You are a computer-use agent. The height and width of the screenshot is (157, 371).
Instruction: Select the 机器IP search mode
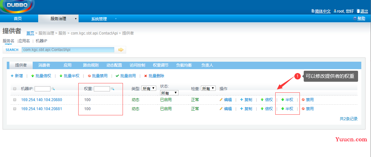(41, 41)
